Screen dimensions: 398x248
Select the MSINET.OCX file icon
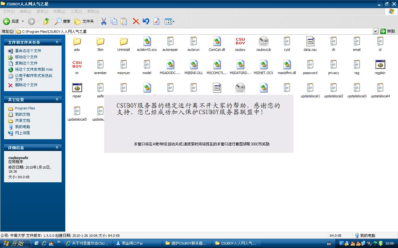(263, 64)
